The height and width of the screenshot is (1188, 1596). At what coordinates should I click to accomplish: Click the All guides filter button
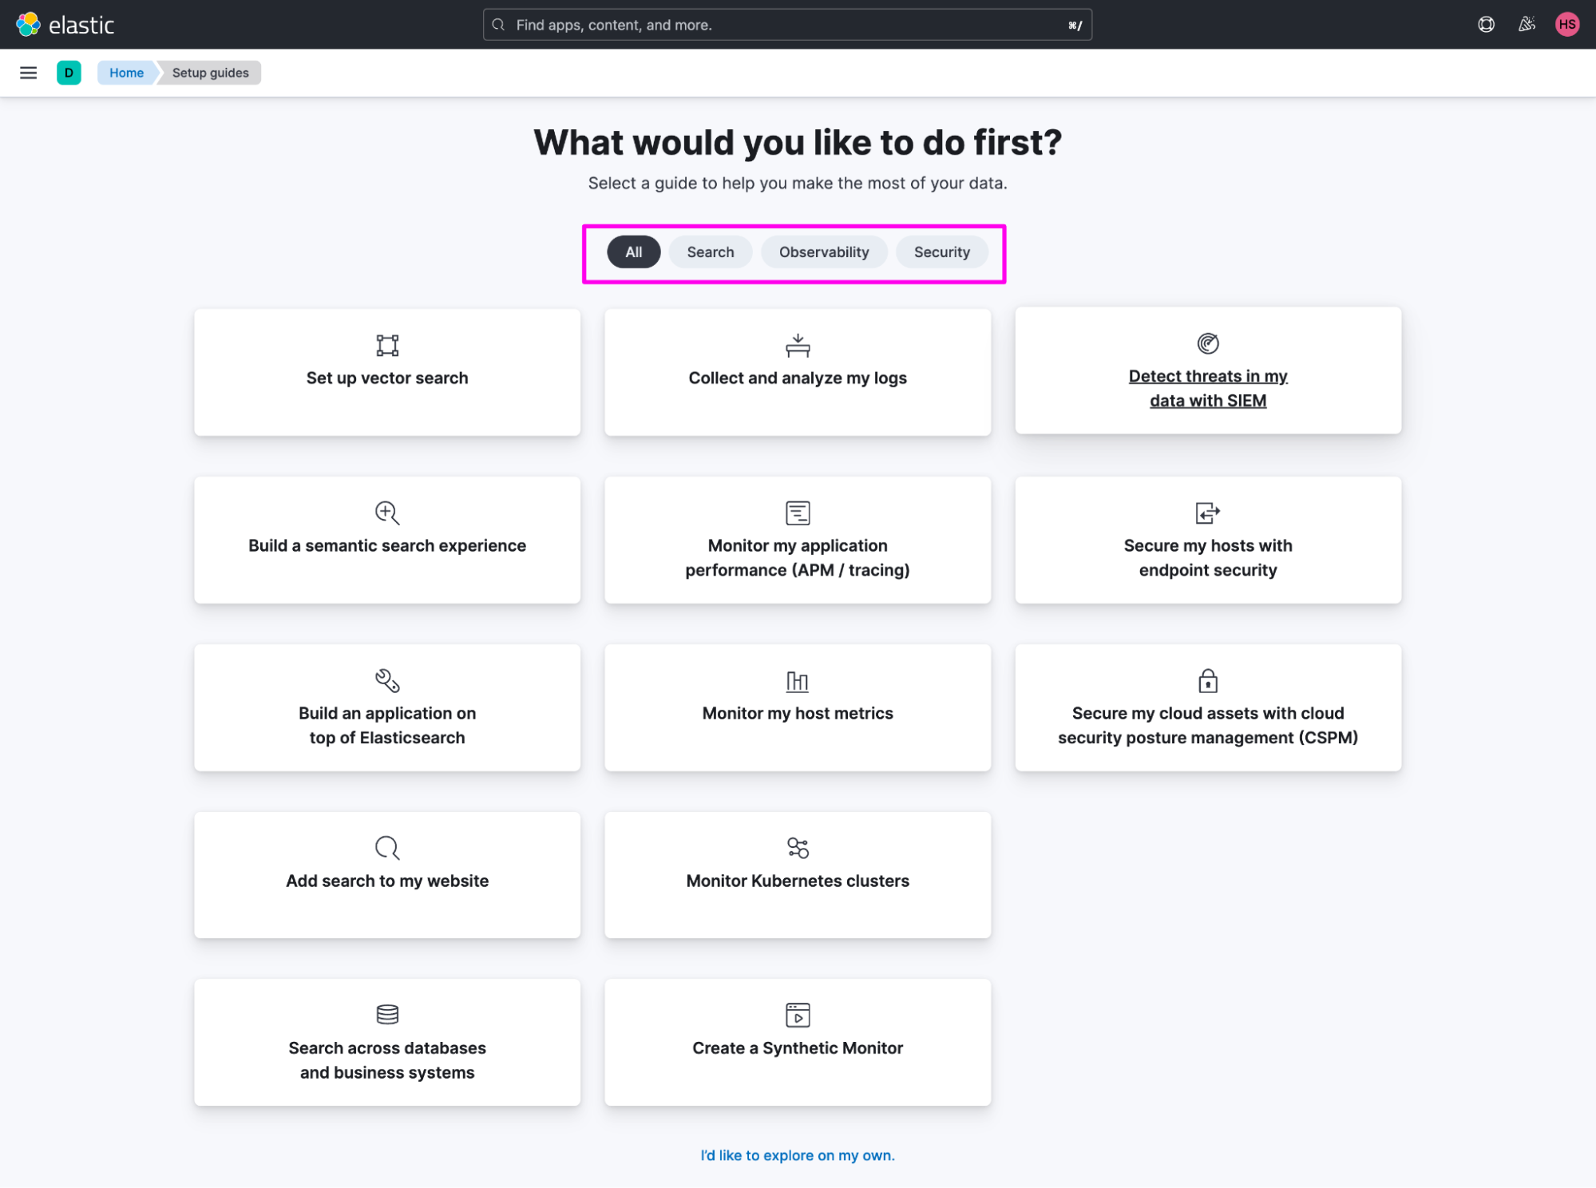coord(632,252)
